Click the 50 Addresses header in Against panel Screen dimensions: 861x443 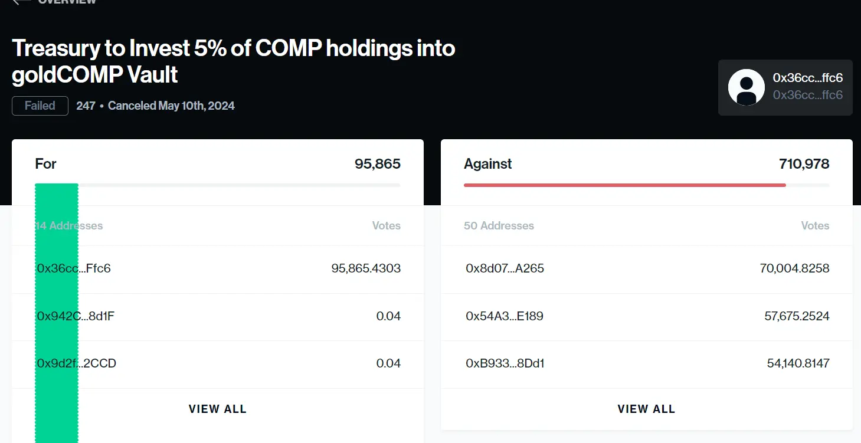499,225
